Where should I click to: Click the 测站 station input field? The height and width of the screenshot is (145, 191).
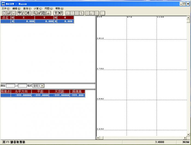(x=10, y=86)
